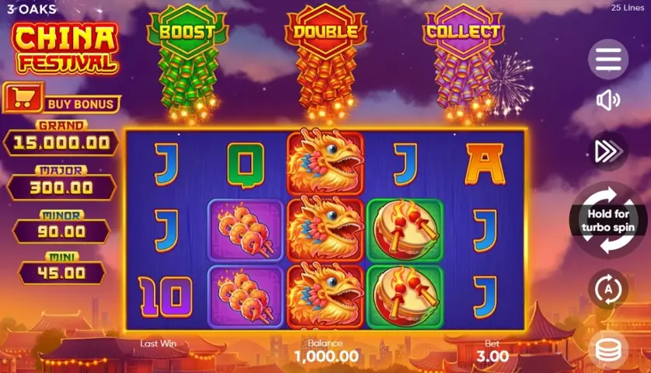The height and width of the screenshot is (373, 651).
Task: Click the top dragon symbol on middle reel
Action: click(325, 162)
